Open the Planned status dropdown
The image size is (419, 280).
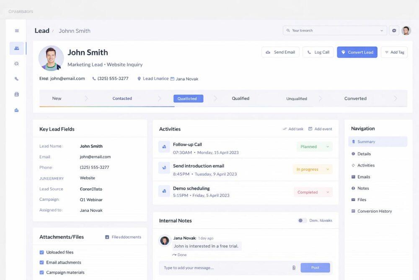(x=314, y=147)
